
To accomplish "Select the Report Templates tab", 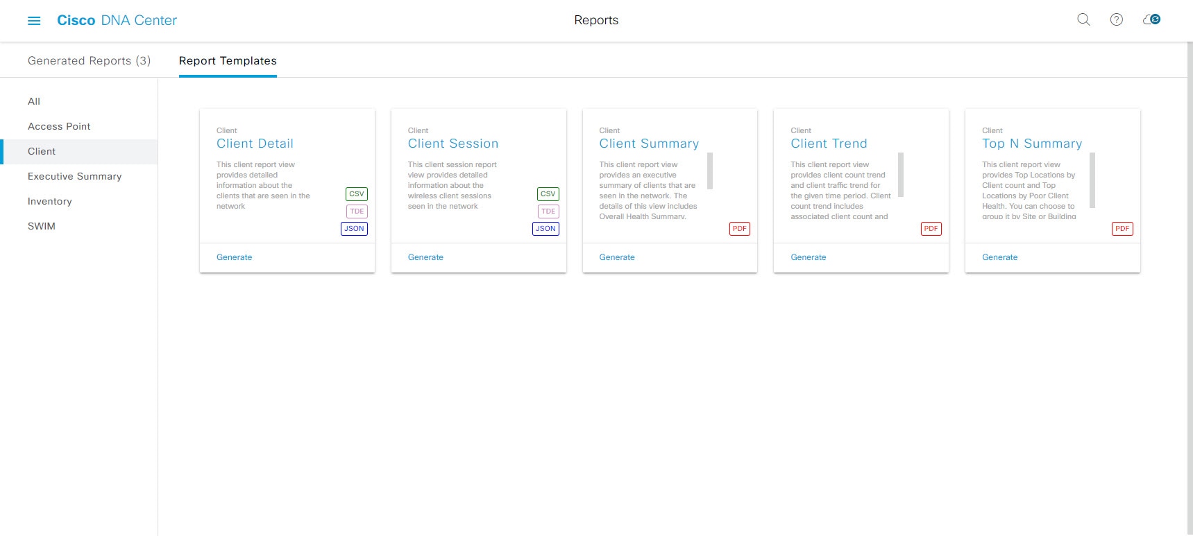I will pyautogui.click(x=228, y=60).
